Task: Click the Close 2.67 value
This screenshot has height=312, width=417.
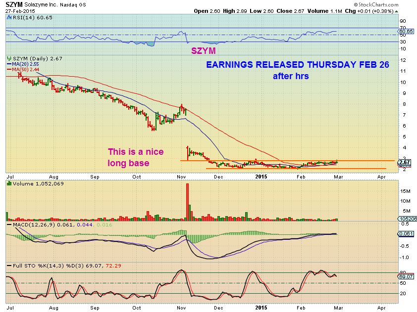Action: (290, 11)
